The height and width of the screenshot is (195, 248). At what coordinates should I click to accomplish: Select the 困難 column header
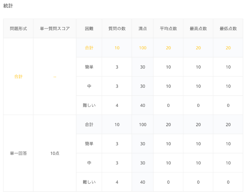(x=89, y=28)
